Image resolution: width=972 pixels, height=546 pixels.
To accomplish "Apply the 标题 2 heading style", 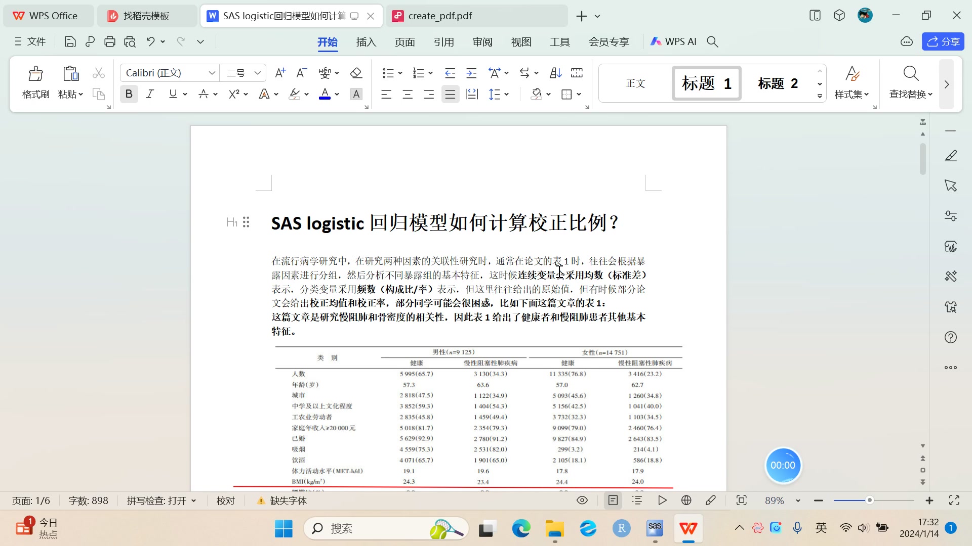I will tap(778, 83).
